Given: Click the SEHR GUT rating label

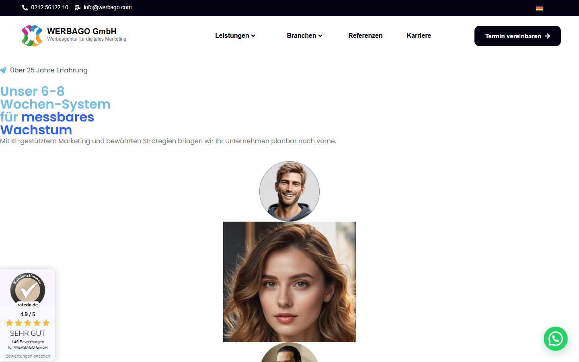Looking at the screenshot, I should point(28,333).
